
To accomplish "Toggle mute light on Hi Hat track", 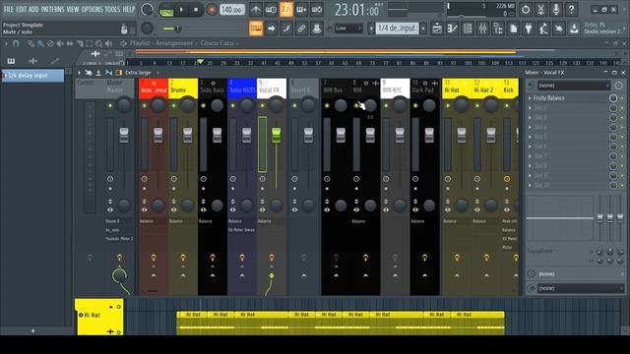I will (x=448, y=105).
